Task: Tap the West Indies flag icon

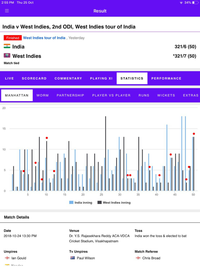Action: (7, 55)
